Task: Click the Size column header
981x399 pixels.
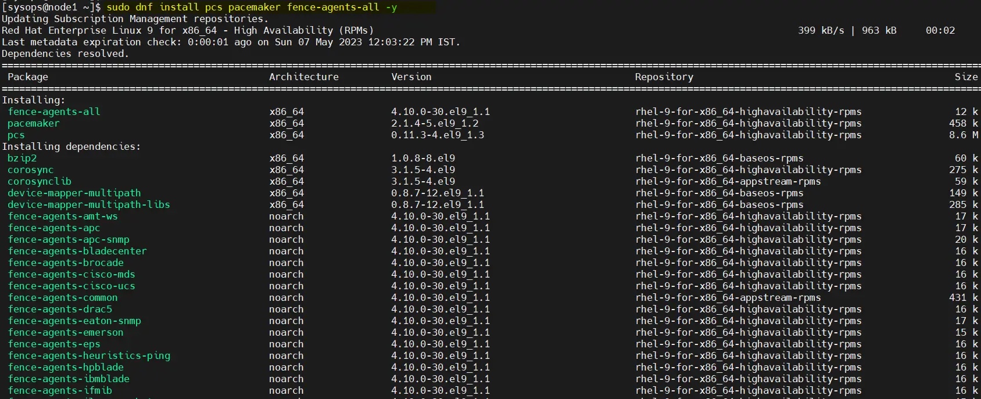Action: [966, 77]
